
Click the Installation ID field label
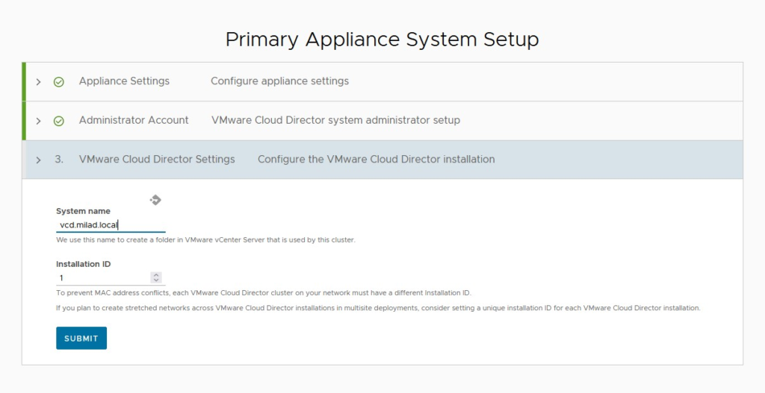point(84,264)
